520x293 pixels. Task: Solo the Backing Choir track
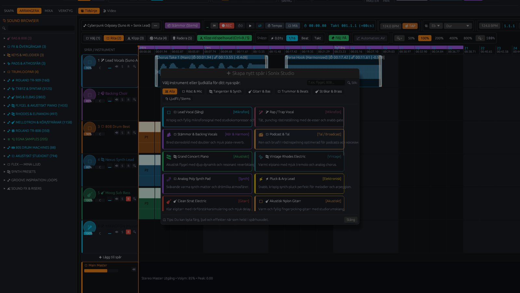coord(122,100)
